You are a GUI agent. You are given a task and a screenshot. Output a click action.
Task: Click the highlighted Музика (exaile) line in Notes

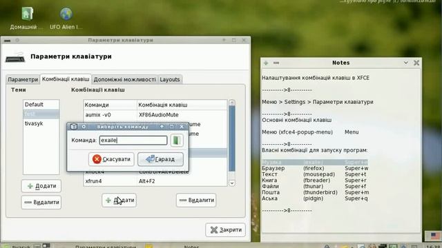click(x=315, y=163)
